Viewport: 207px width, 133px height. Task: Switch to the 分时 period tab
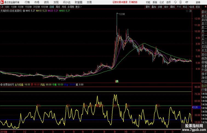(7, 7)
